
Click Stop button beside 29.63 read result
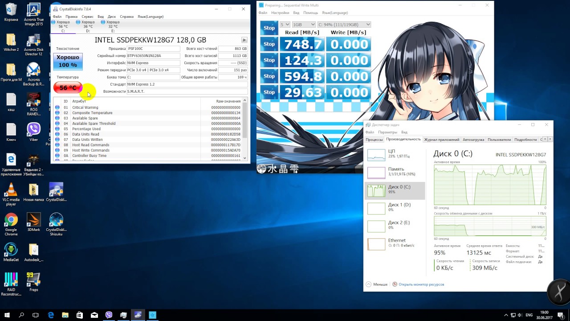coord(269,92)
